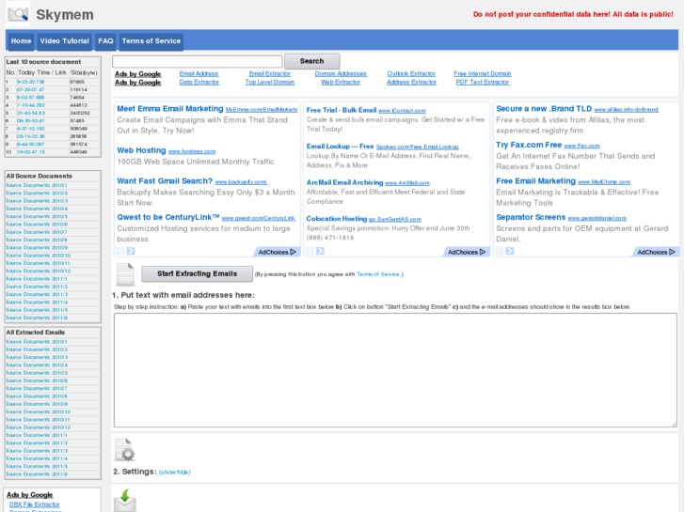
Task: Click next arrow in Meet Emma ad block
Action: [x=131, y=251]
